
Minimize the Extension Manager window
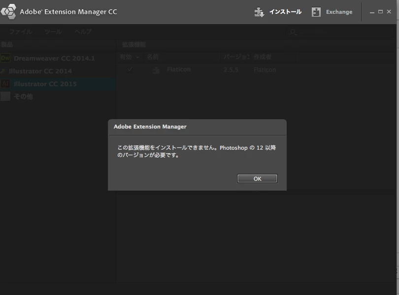[372, 12]
